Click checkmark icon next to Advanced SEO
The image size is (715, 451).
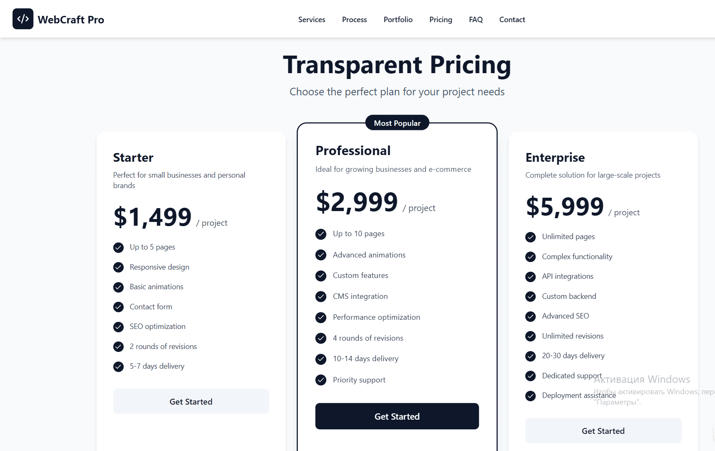click(531, 316)
